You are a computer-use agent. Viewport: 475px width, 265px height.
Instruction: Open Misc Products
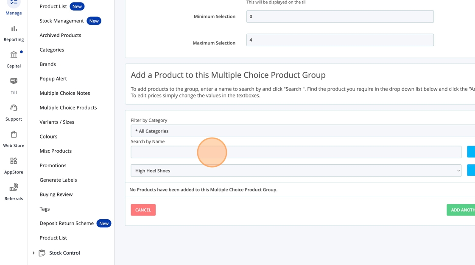pos(56,151)
